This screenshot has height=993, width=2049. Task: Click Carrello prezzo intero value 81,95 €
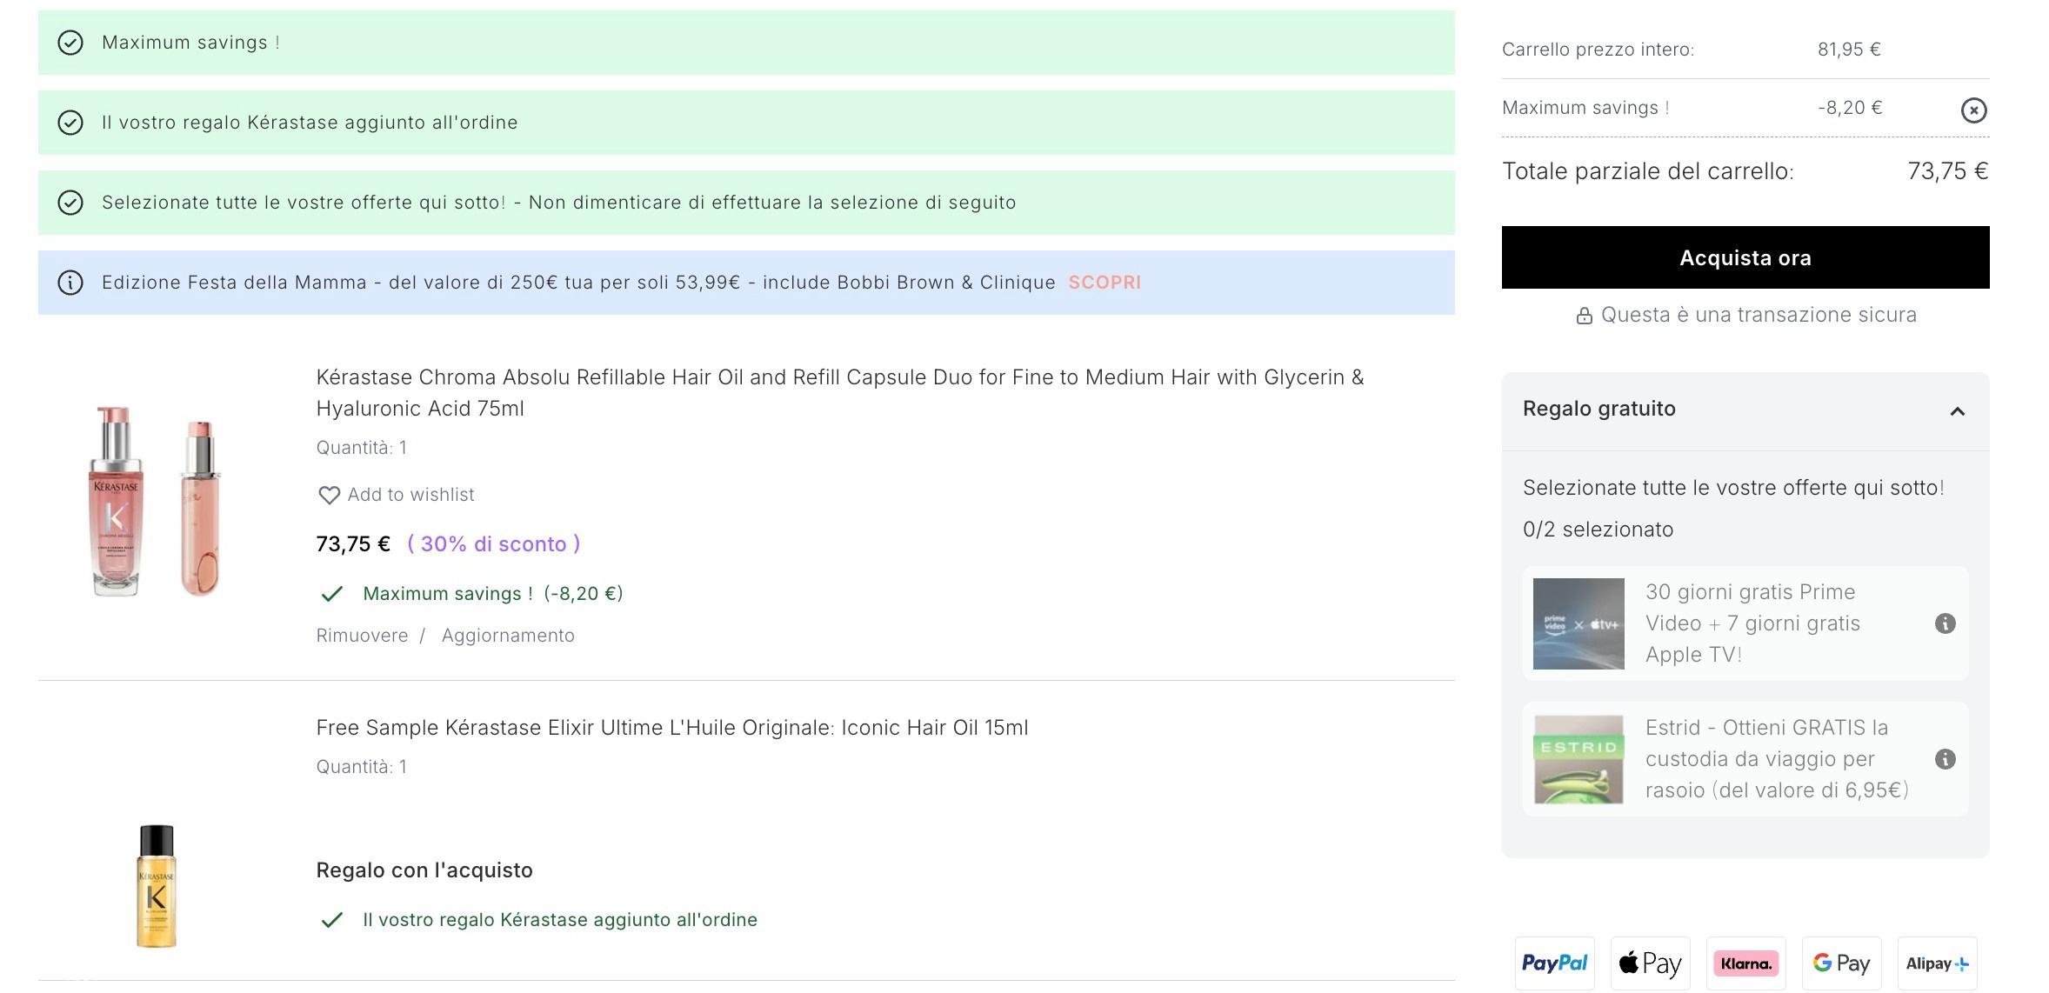click(1849, 50)
